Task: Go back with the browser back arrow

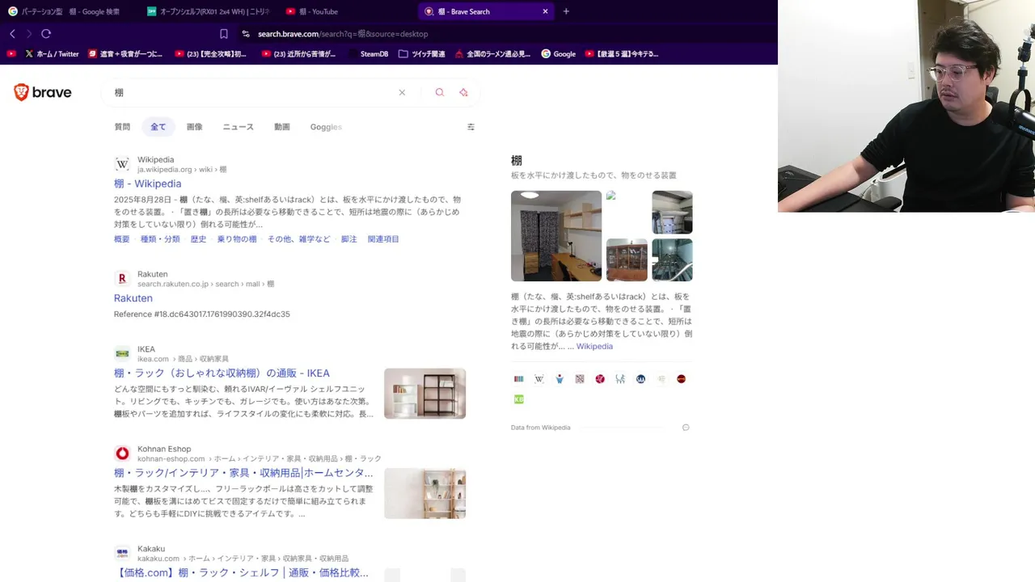Action: coord(12,34)
